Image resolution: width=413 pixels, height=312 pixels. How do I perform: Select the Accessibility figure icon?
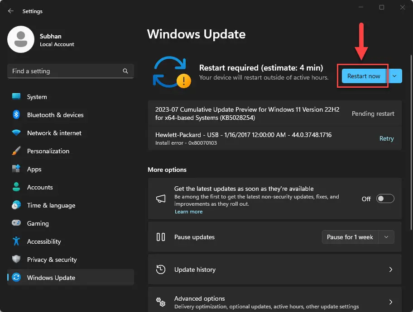coord(16,241)
